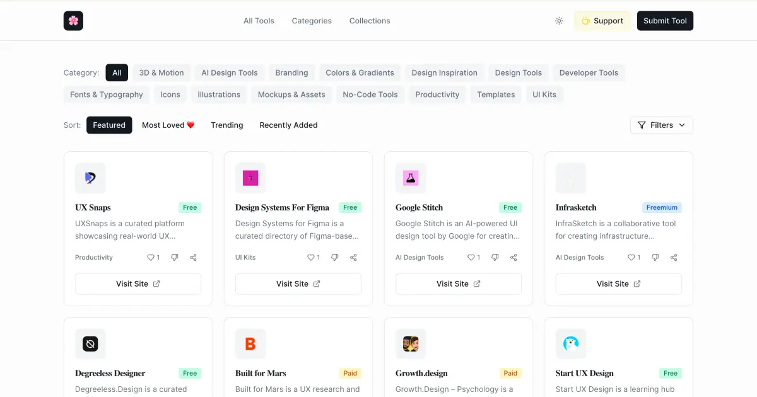The image size is (757, 397).
Task: Like Google Stitch using the heart icon
Action: (x=470, y=257)
